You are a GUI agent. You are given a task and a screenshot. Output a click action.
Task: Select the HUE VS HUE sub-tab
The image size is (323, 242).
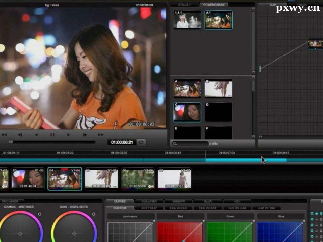[x=178, y=208]
